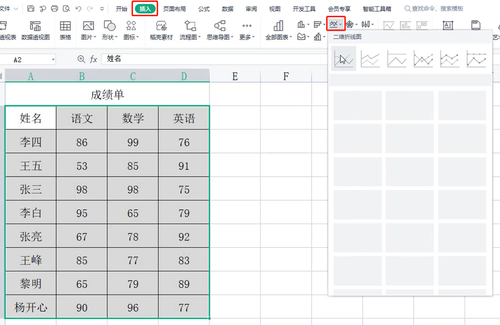This screenshot has height=325, width=500.
Task: Save the workbook with the Save icon
Action: (31, 8)
